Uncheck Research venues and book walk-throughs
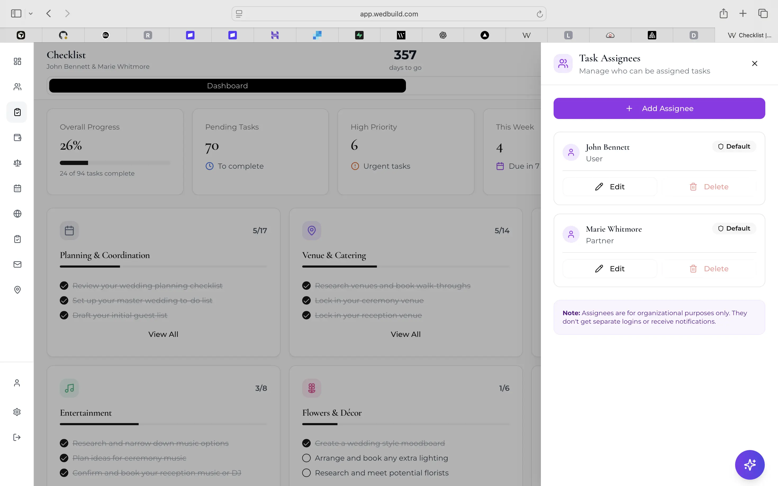The width and height of the screenshot is (778, 486). [306, 285]
